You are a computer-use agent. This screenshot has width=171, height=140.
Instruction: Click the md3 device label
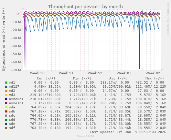click(12, 95)
